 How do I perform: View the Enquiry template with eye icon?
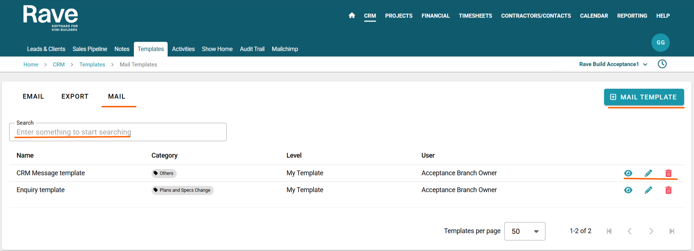pyautogui.click(x=628, y=190)
